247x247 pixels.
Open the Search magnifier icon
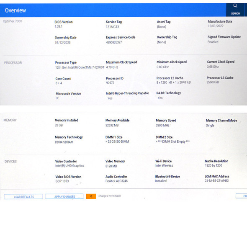pos(235,6)
